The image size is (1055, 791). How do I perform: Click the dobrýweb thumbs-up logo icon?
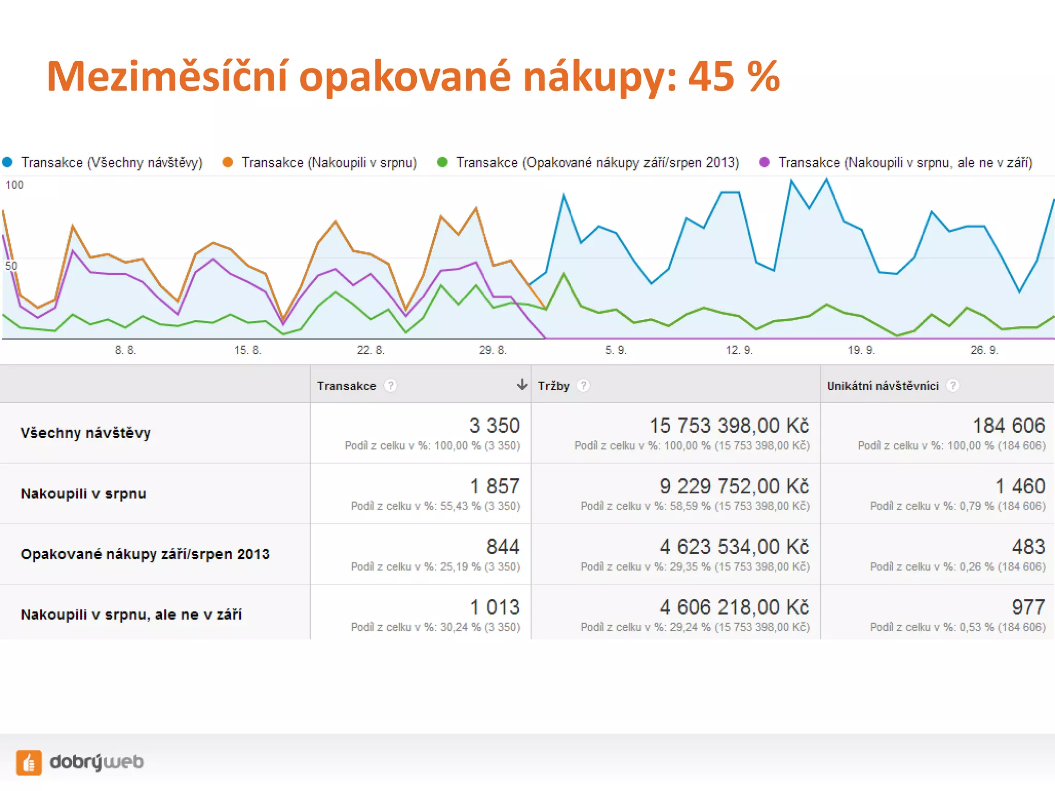(x=29, y=762)
